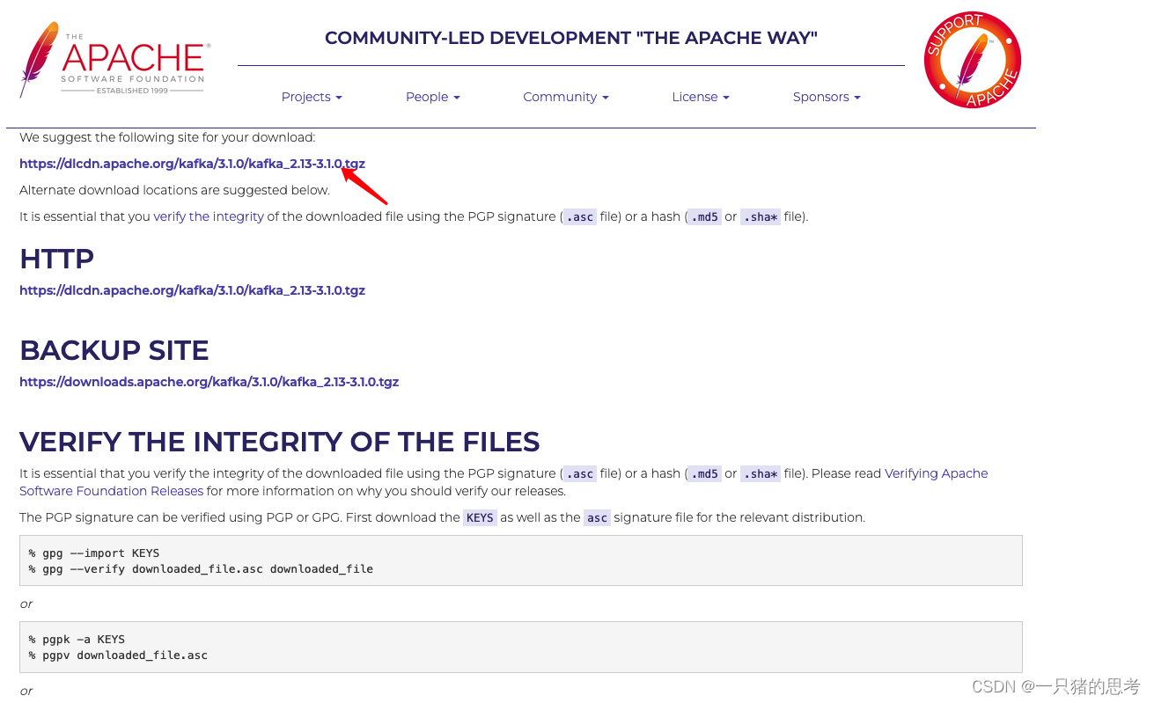The height and width of the screenshot is (703, 1154).
Task: Click the 'HTTP' heading
Action: click(56, 259)
